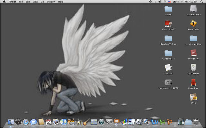Image resolution: width=206 pixels, height=128 pixels.
Task: Open System Preferences in the dock
Action: (109, 122)
